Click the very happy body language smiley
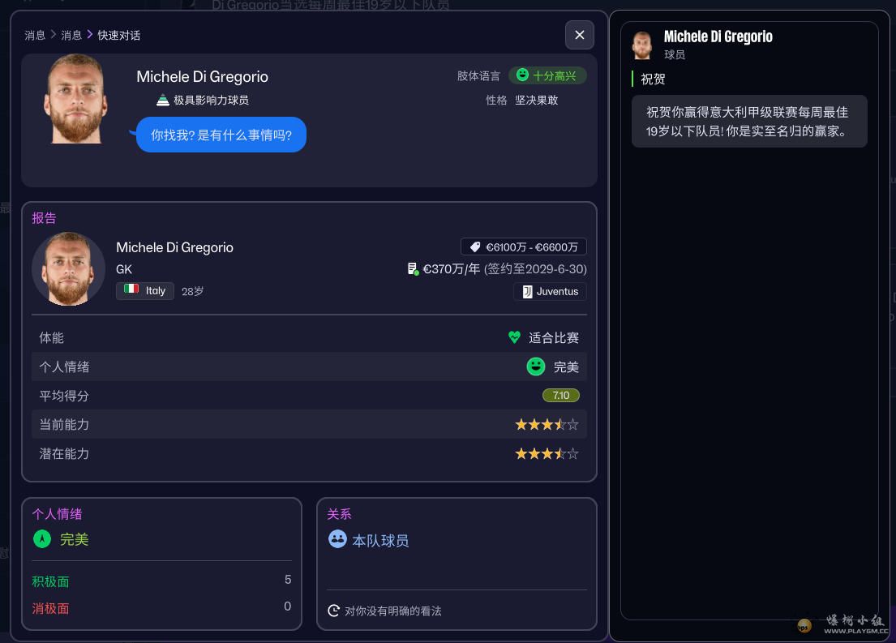Viewport: 896px width, 643px height. 522,75
